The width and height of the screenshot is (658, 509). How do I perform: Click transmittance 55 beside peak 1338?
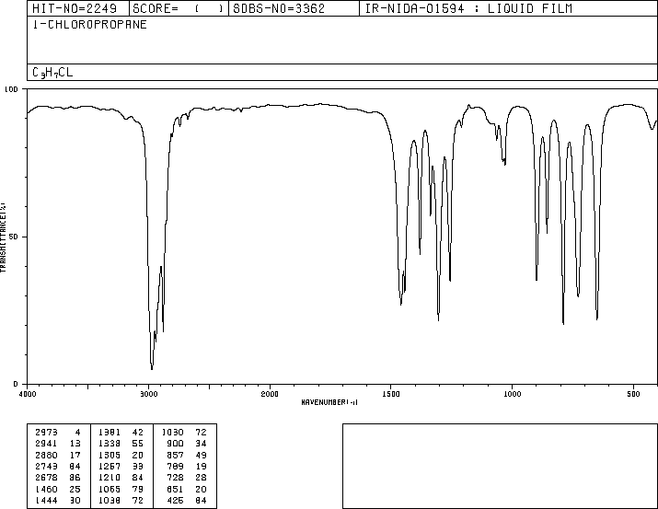point(138,444)
